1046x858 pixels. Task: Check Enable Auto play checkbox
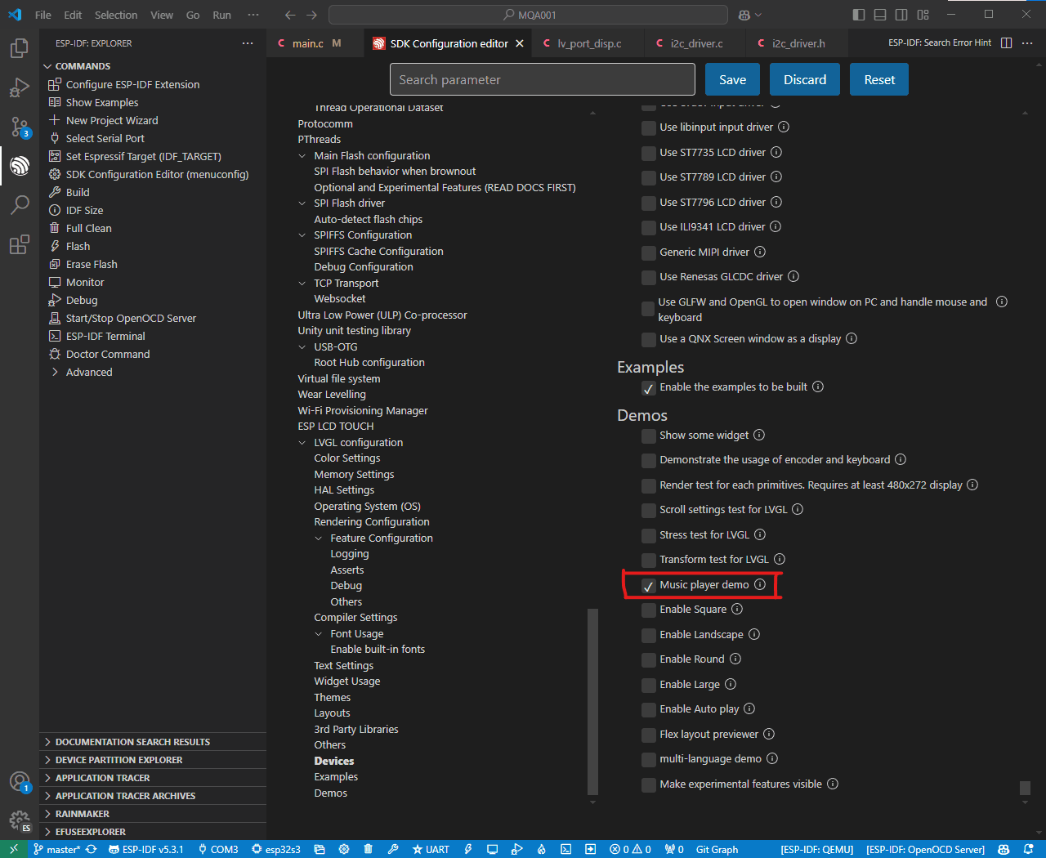click(649, 709)
